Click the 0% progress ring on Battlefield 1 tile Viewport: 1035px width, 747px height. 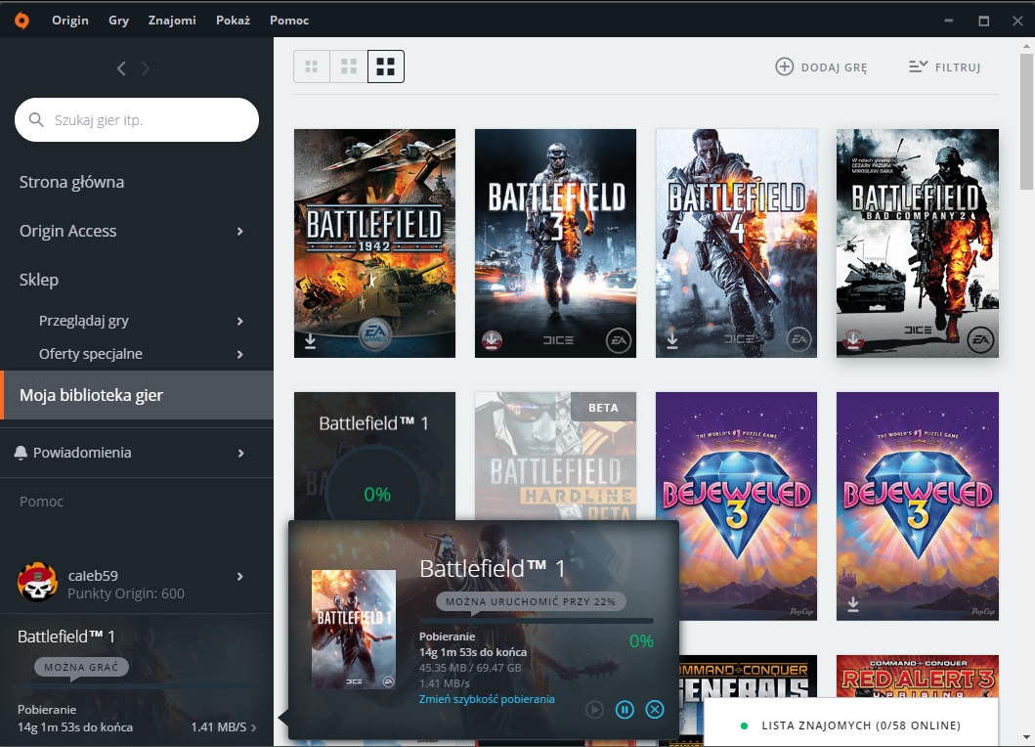coord(377,494)
